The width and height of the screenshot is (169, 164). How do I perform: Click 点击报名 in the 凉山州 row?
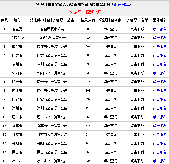click(160, 161)
